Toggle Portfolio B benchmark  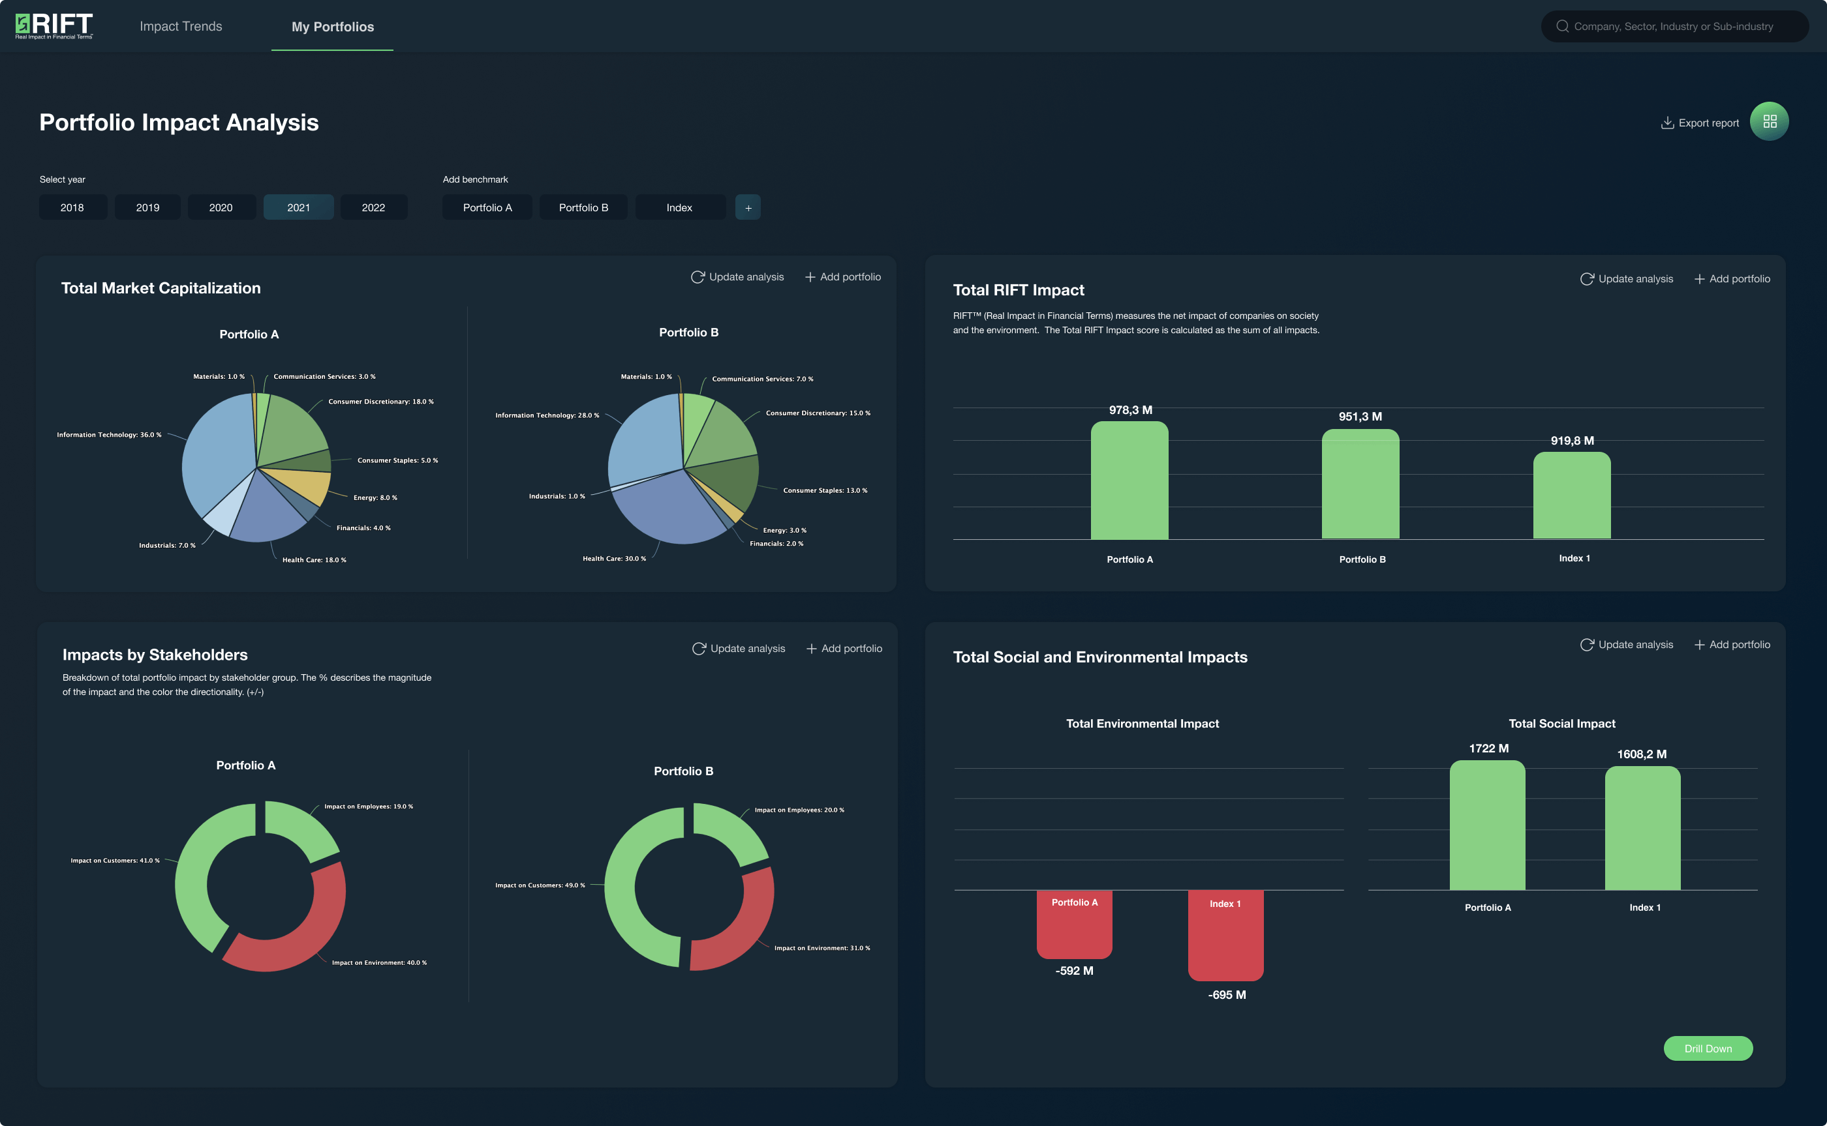pyautogui.click(x=583, y=207)
